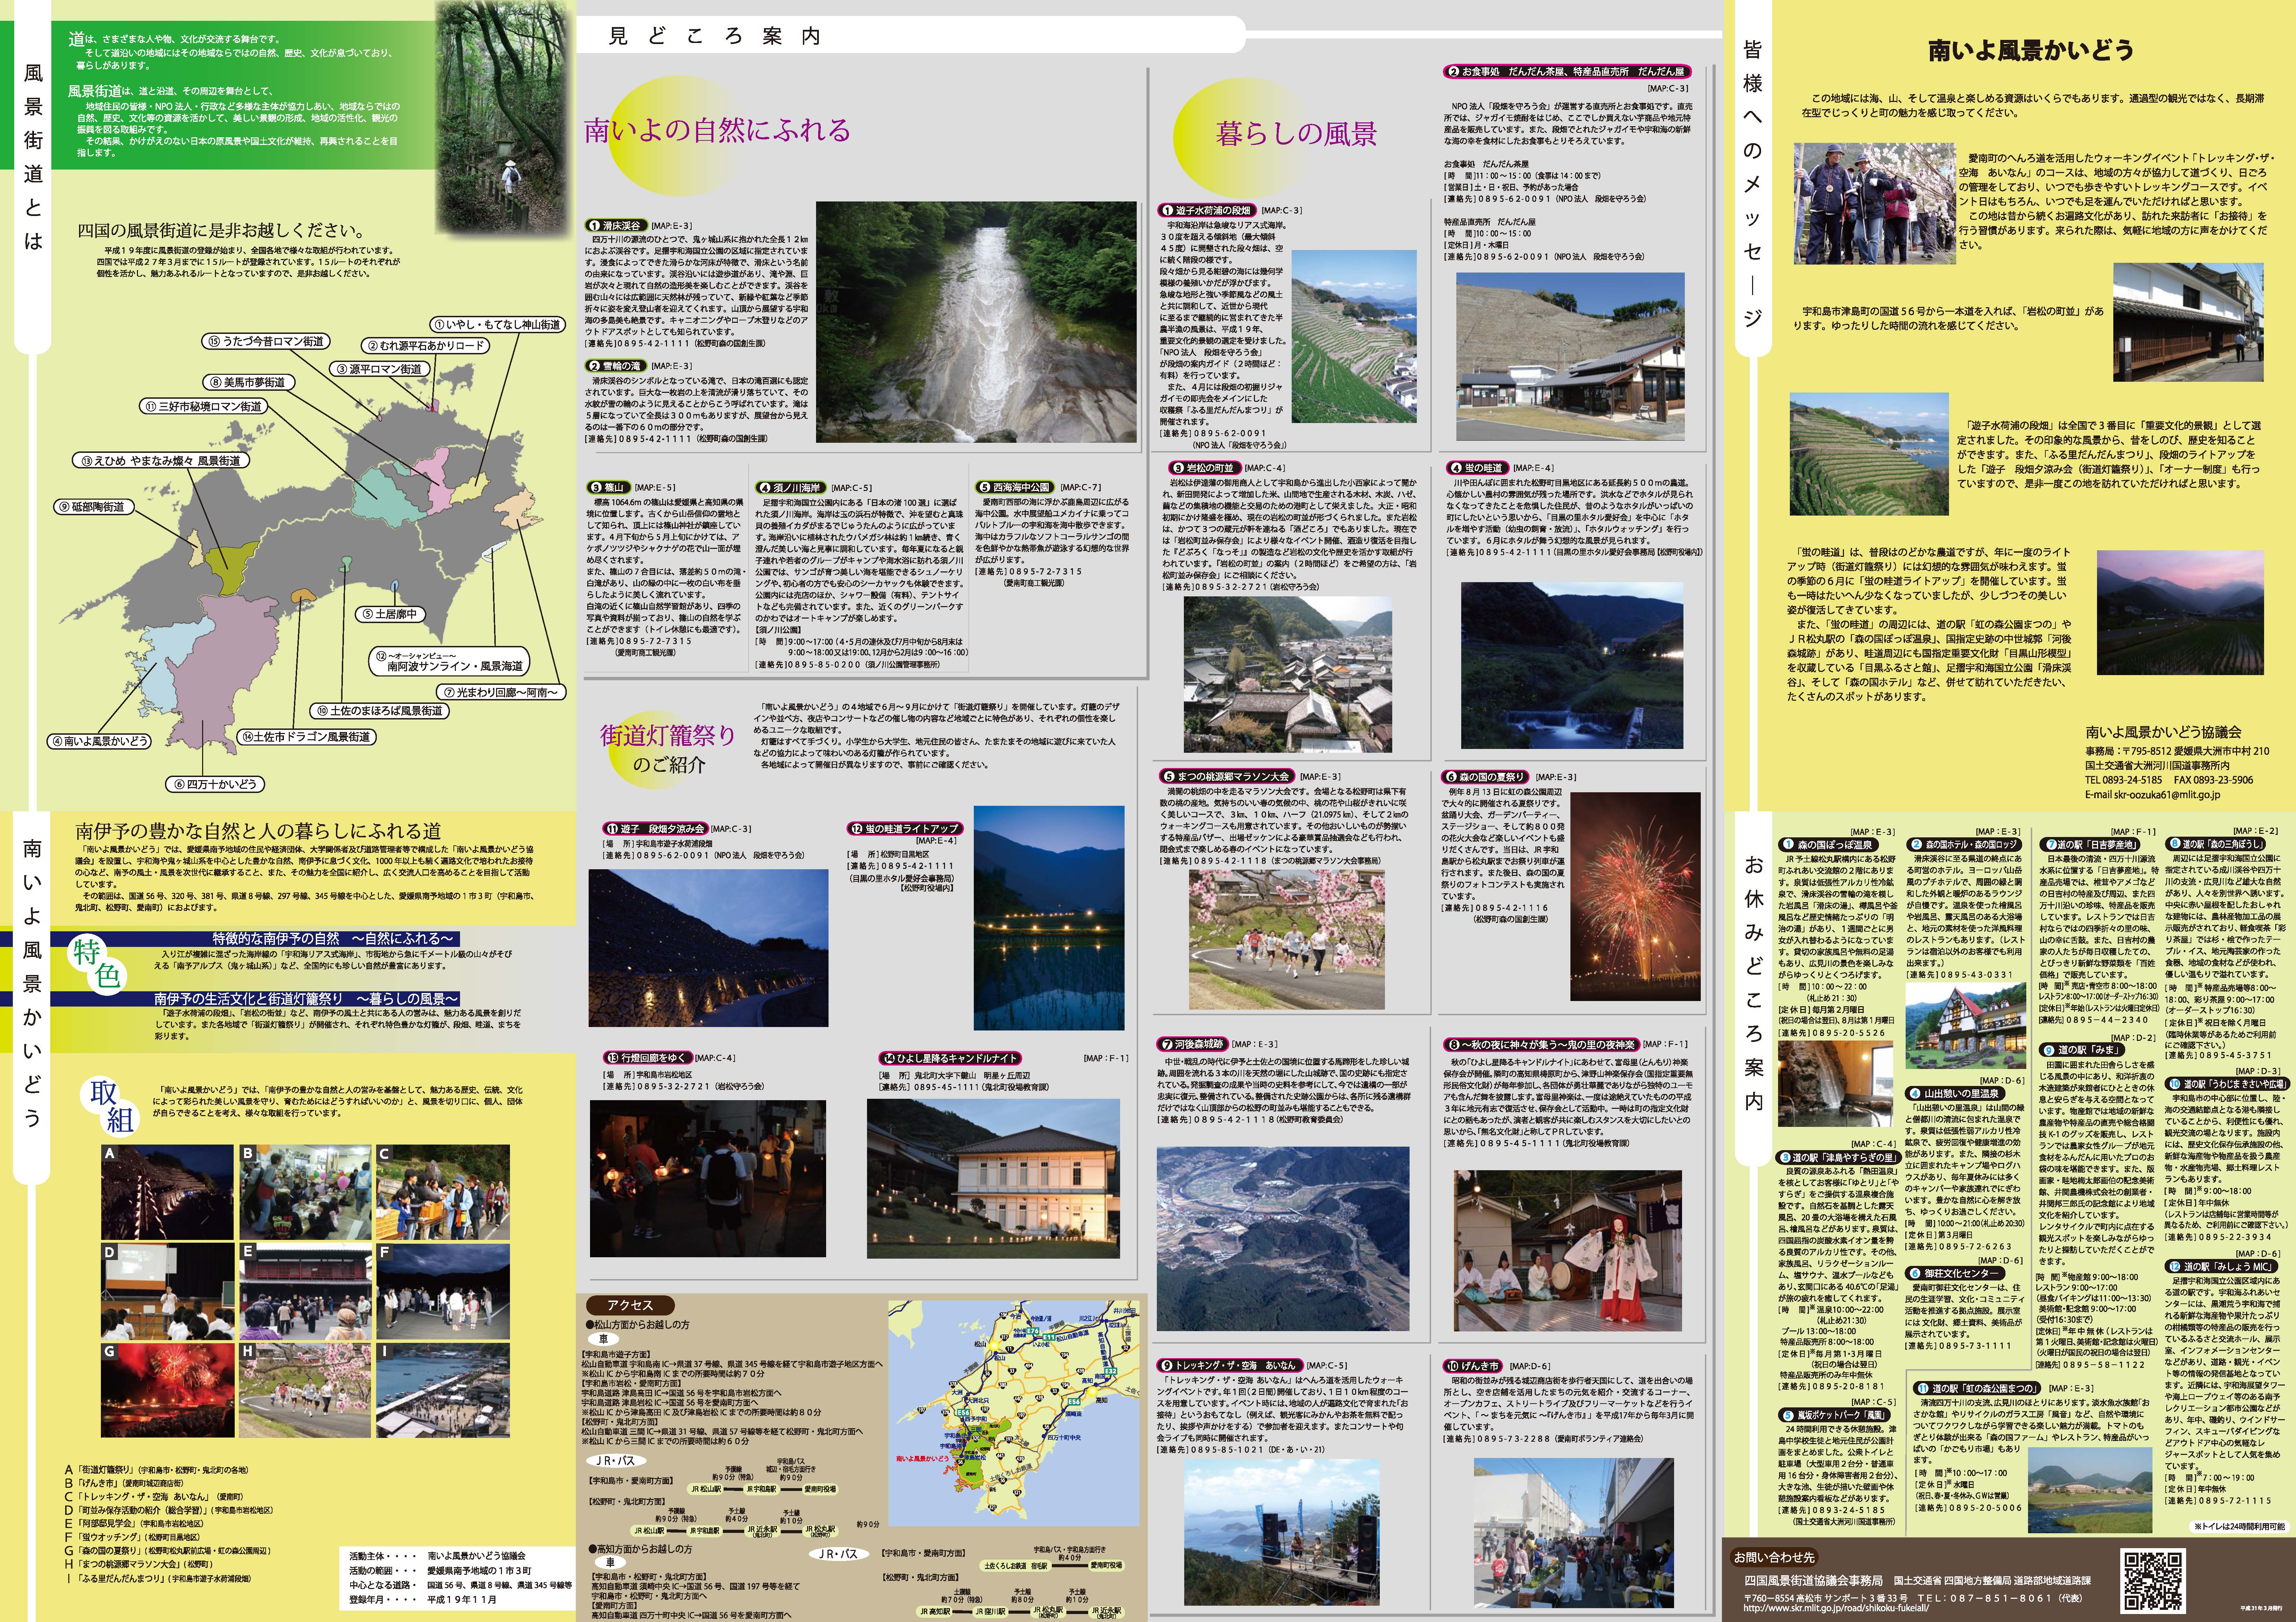Click the 街道灯籠祭り heading

(x=667, y=736)
